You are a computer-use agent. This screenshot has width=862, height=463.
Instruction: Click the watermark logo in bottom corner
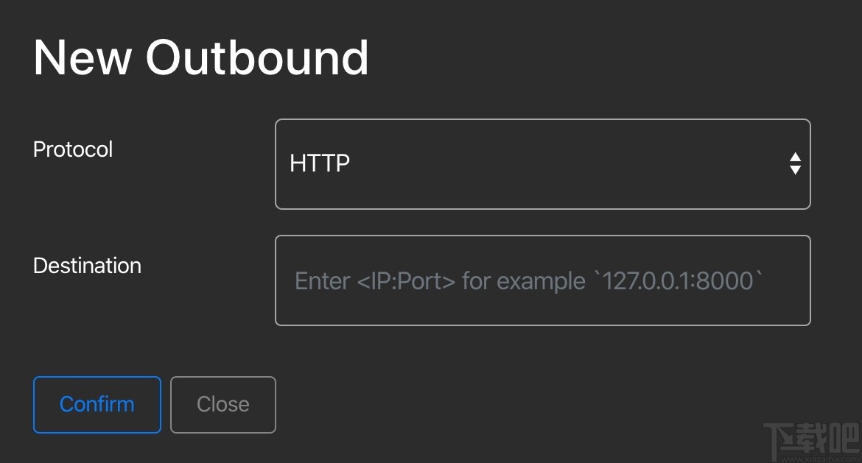[809, 440]
